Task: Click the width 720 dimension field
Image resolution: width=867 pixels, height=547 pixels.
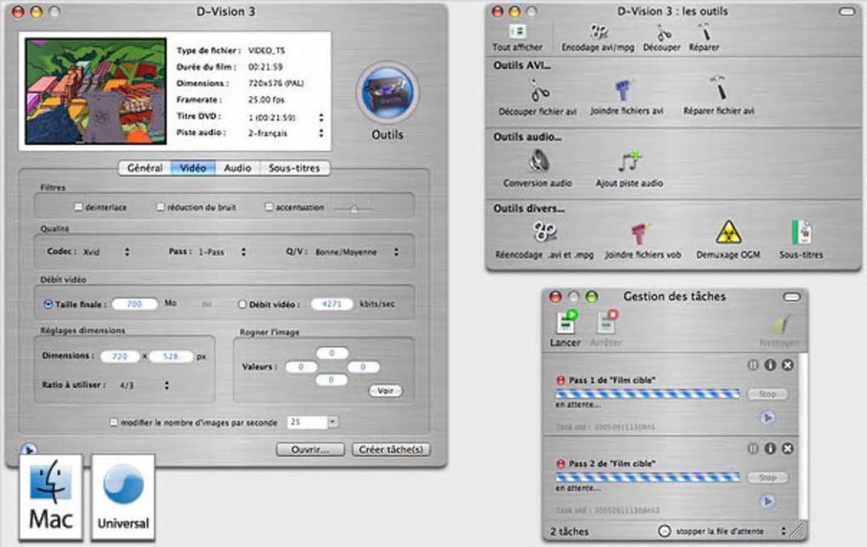Action: (x=120, y=357)
